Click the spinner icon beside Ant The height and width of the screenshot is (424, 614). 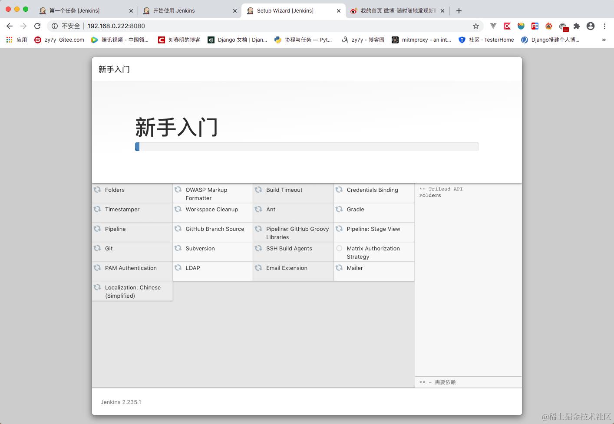click(258, 209)
